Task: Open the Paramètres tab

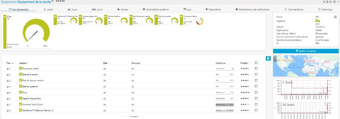Action: point(213,10)
